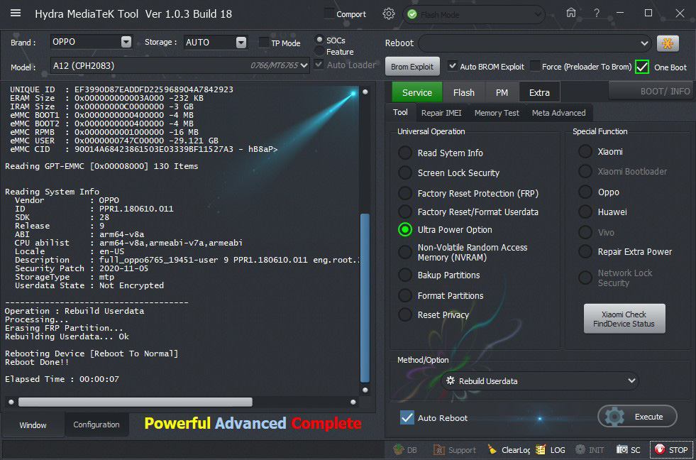Enable Force (Preloader To Brom)

[x=535, y=66]
